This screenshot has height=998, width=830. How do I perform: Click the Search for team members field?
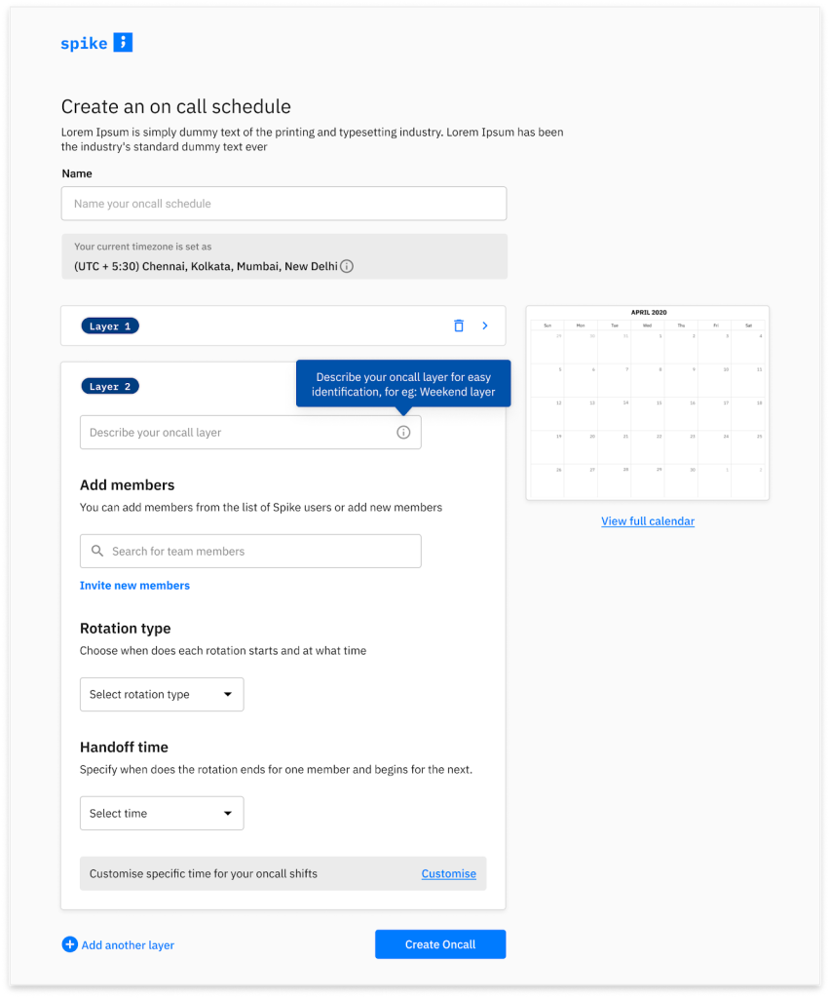pos(263,552)
